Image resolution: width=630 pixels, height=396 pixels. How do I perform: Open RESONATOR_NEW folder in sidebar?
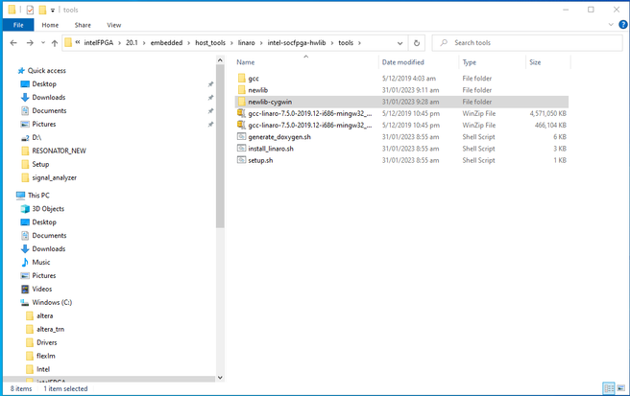(59, 151)
